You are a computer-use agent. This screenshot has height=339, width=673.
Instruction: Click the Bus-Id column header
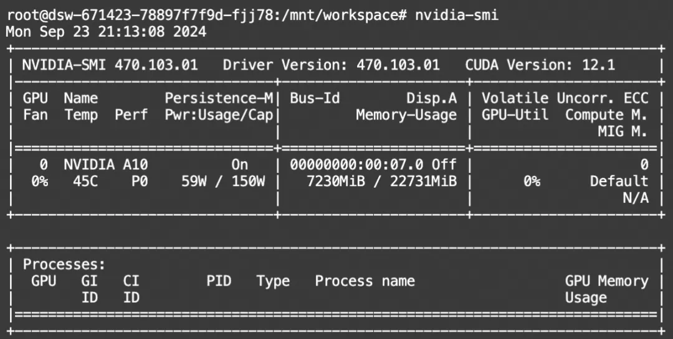[315, 98]
